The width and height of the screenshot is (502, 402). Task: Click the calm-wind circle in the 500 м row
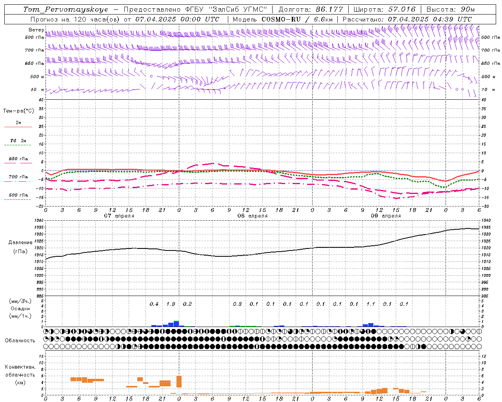151,76
